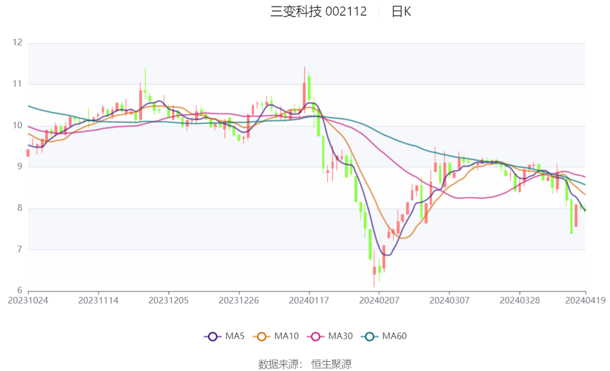Toggle visibility of MA60 legend label
The height and width of the screenshot is (371, 610).
[394, 337]
